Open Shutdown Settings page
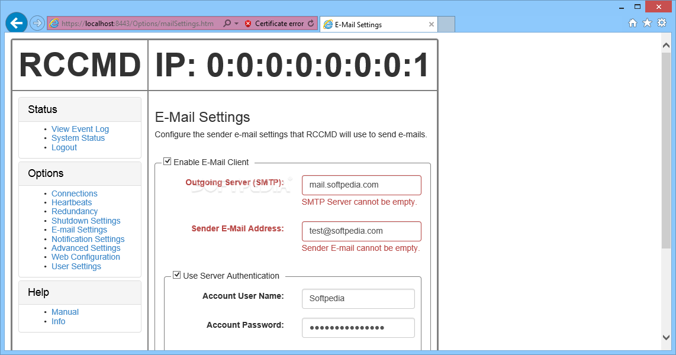 [x=86, y=221]
